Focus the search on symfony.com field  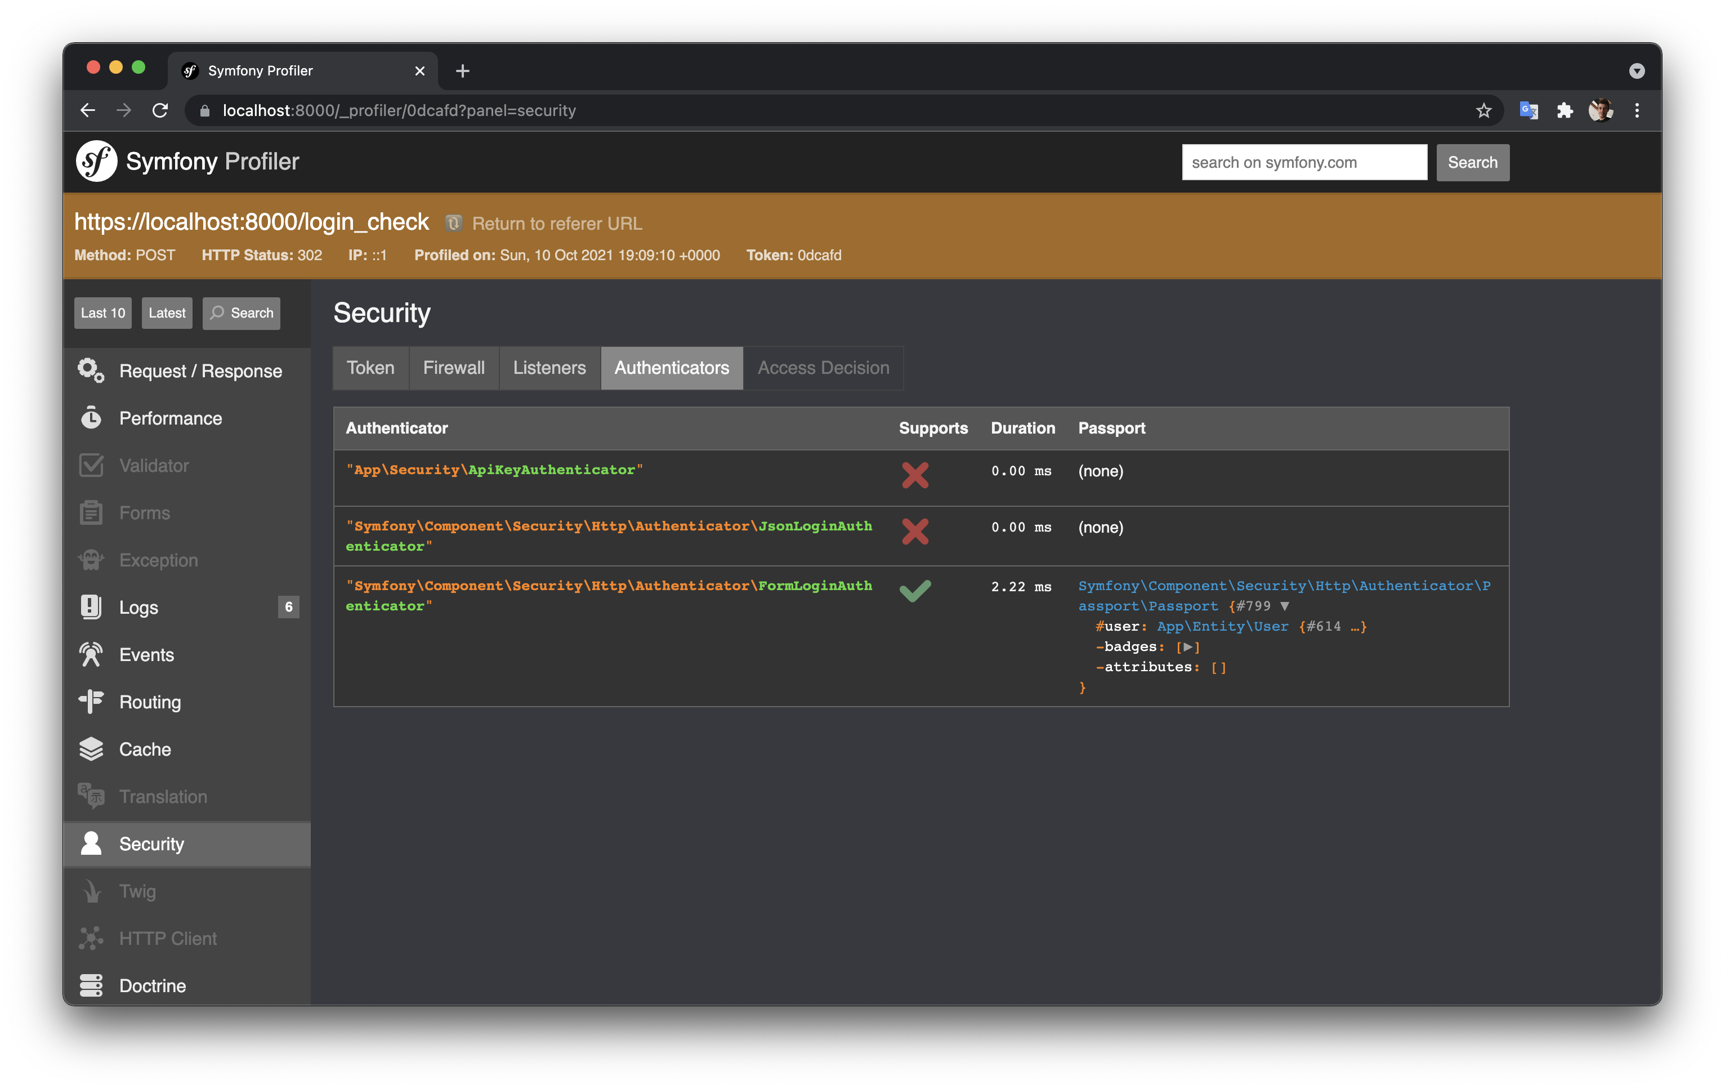click(1304, 162)
